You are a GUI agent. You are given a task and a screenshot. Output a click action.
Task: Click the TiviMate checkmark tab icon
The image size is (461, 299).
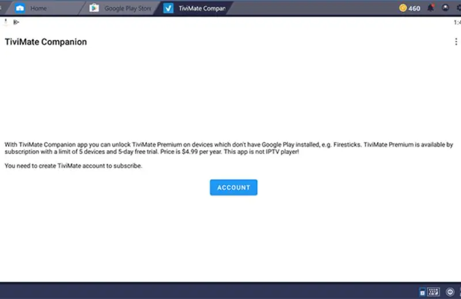click(x=168, y=9)
